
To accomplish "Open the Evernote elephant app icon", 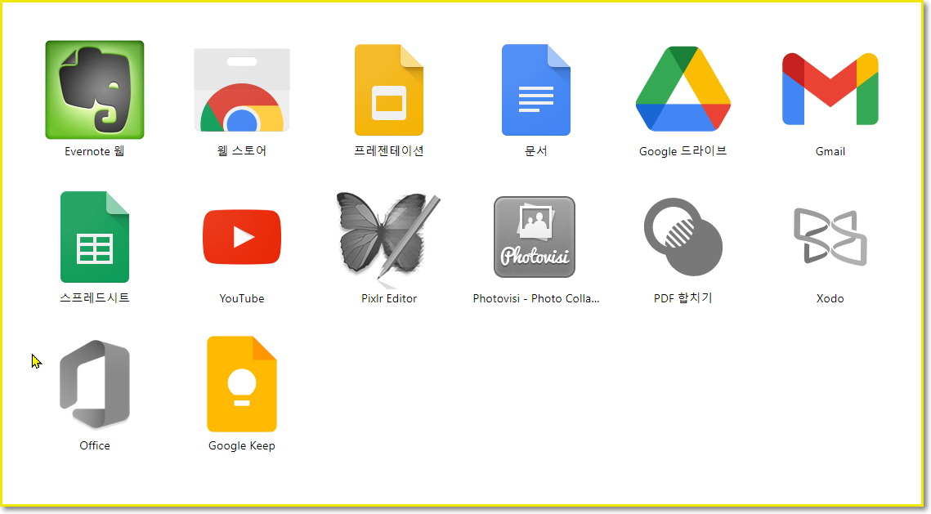I will [94, 90].
